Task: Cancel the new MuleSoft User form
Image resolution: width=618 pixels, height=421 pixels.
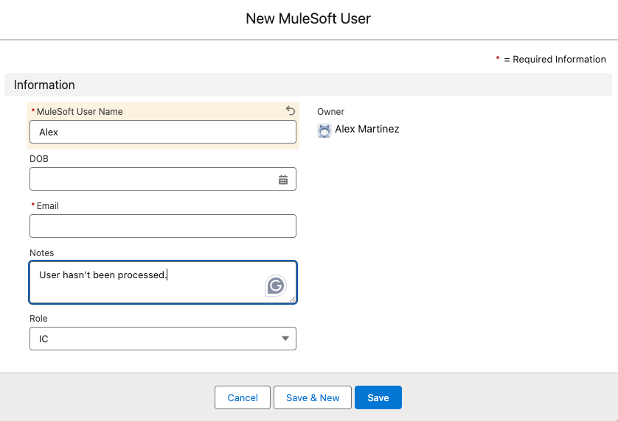Action: coord(243,397)
